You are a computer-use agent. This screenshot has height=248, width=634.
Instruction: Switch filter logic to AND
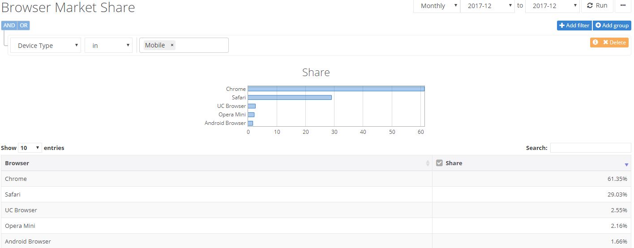[x=9, y=26]
